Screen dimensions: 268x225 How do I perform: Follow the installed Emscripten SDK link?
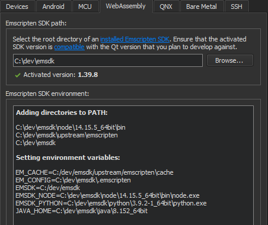click(x=135, y=39)
